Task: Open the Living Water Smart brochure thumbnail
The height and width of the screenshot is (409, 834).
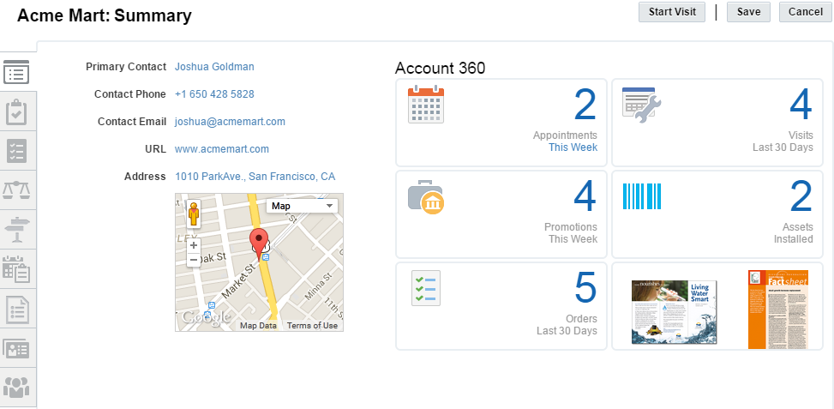Action: coord(674,312)
